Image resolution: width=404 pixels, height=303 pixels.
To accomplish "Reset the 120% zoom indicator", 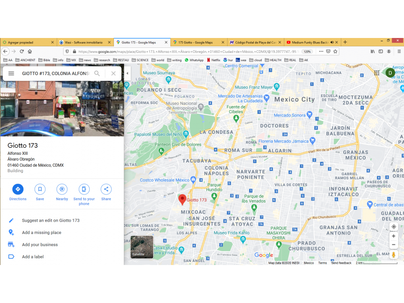I will point(307,52).
